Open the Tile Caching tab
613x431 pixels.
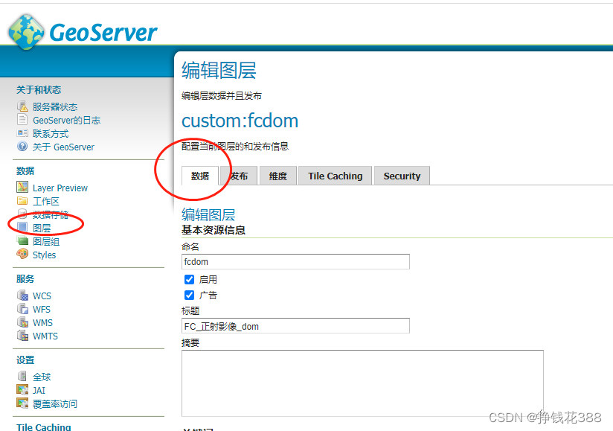click(334, 176)
